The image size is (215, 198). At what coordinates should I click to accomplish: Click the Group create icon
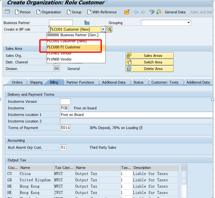pos(69,12)
